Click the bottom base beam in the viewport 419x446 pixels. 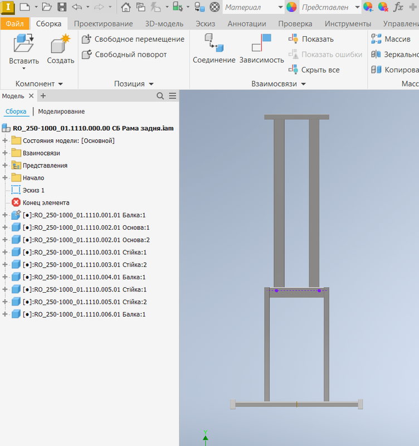pyautogui.click(x=296, y=405)
